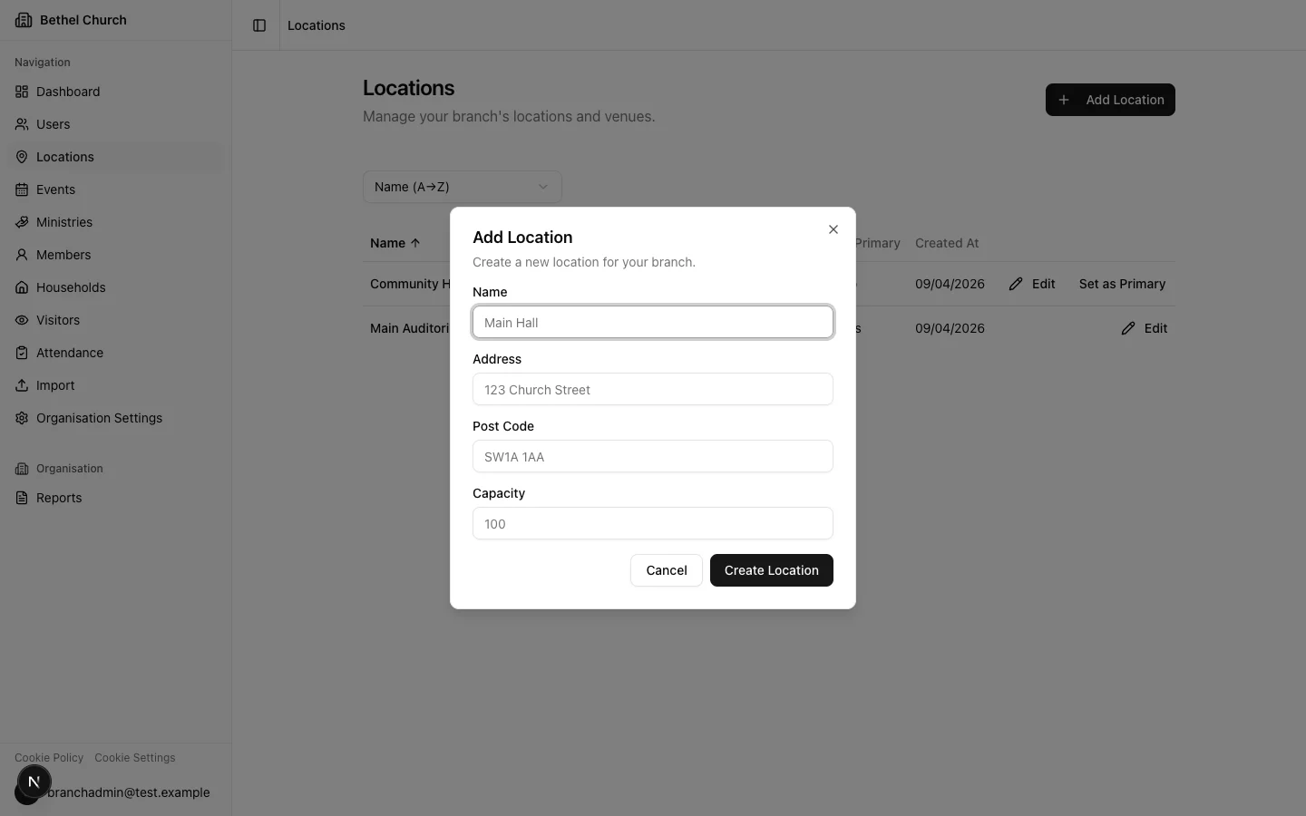Open Dashboard in navigation
The image size is (1306, 816).
tap(116, 92)
